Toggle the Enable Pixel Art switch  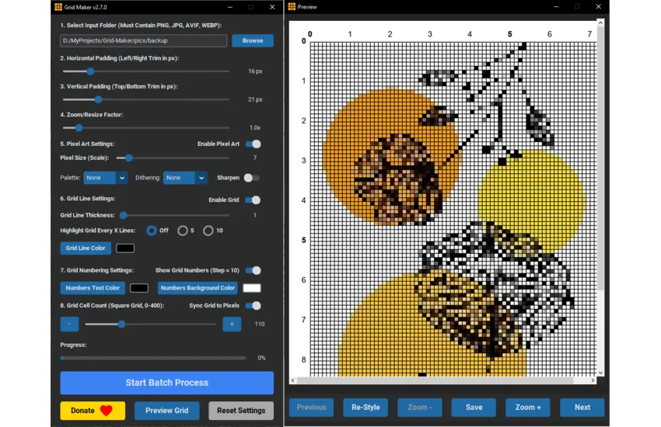pyautogui.click(x=253, y=144)
